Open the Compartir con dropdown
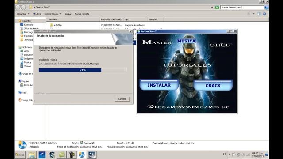The image size is (283, 159). point(53,14)
